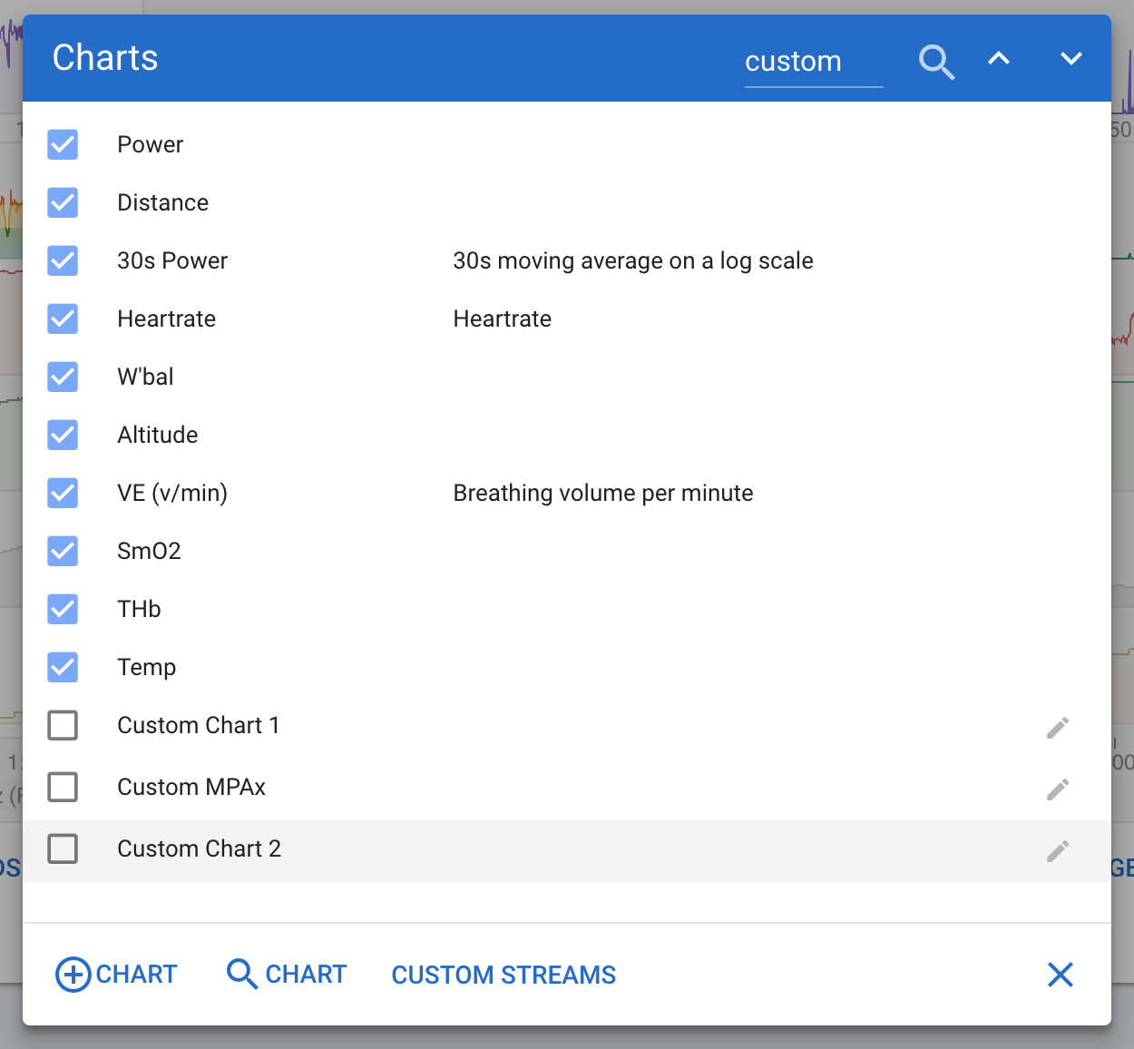Uncheck the Temp chart checkbox
1134x1049 pixels.
coord(63,667)
